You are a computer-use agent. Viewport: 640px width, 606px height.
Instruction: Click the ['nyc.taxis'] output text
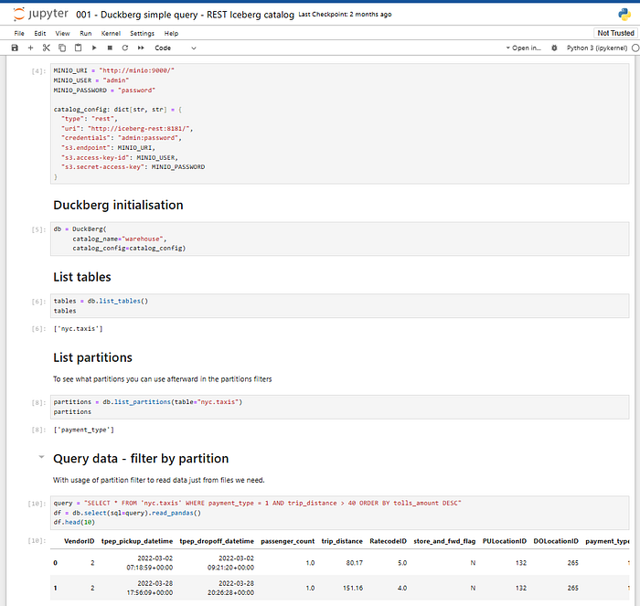(x=78, y=328)
